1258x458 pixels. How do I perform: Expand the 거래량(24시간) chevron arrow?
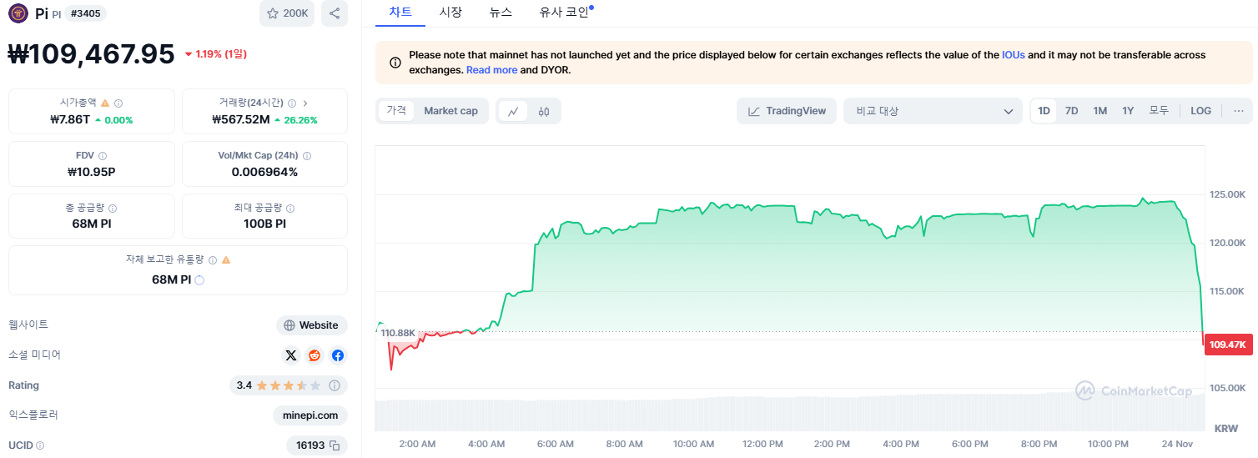[305, 103]
